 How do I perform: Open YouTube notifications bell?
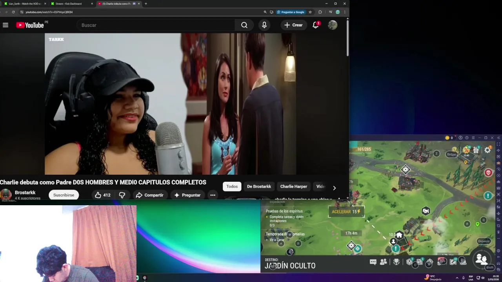[316, 25]
